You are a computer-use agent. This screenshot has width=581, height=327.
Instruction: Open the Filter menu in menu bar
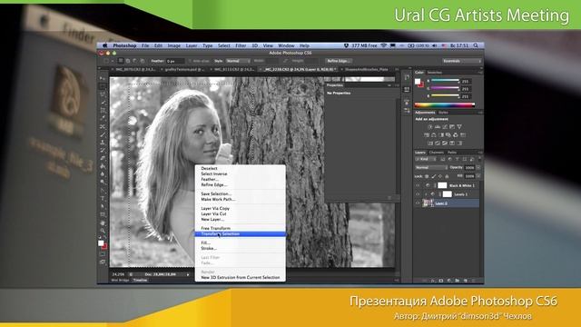pyautogui.click(x=241, y=45)
